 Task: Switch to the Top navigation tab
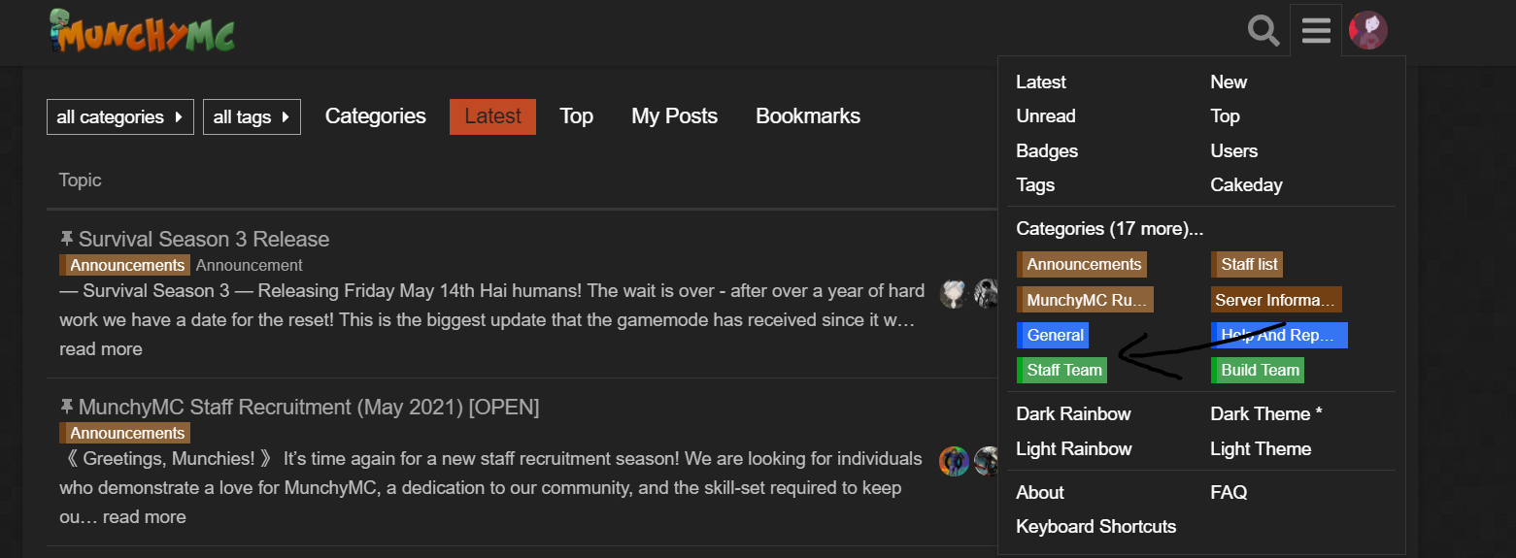[x=576, y=116]
